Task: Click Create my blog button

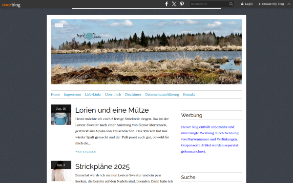Action: coord(271,4)
